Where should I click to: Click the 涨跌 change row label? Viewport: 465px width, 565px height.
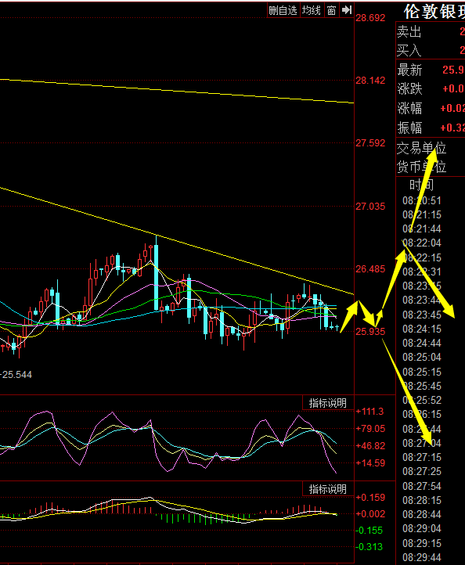click(410, 88)
